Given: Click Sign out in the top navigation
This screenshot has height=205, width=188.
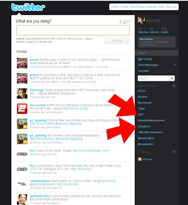Looking at the screenshot, I should 171,7.
